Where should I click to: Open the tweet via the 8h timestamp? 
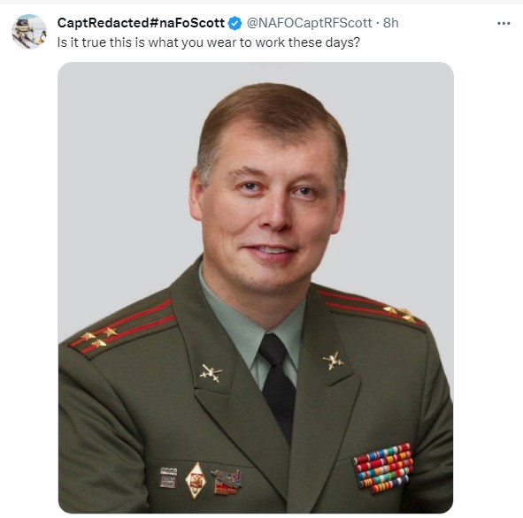(x=390, y=23)
